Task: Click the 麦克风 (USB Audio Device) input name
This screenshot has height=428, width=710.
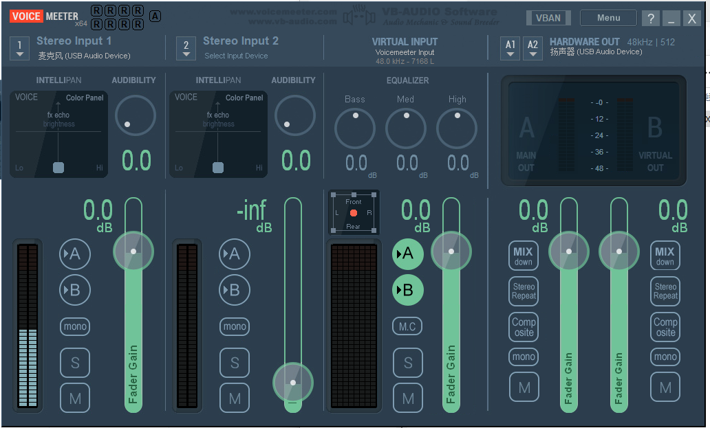Action: [x=84, y=56]
